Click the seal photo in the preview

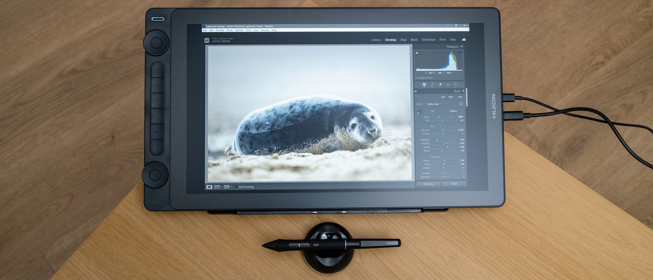point(309,113)
